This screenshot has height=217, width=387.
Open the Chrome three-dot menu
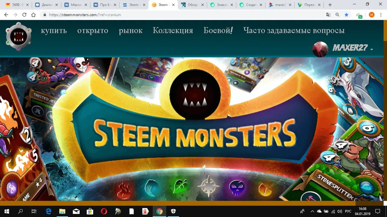tap(381, 15)
